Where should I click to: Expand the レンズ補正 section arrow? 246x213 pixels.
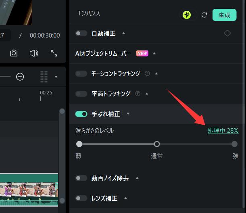[126, 198]
